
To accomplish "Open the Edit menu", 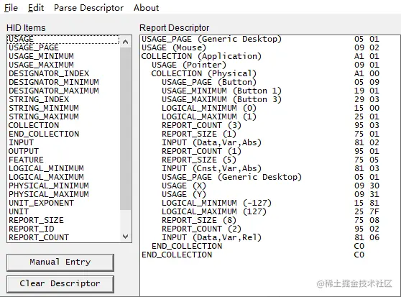I will (36, 8).
